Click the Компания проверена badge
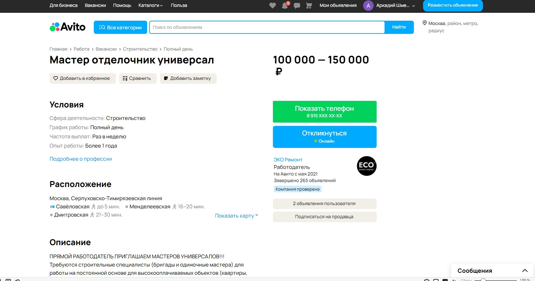 298,189
